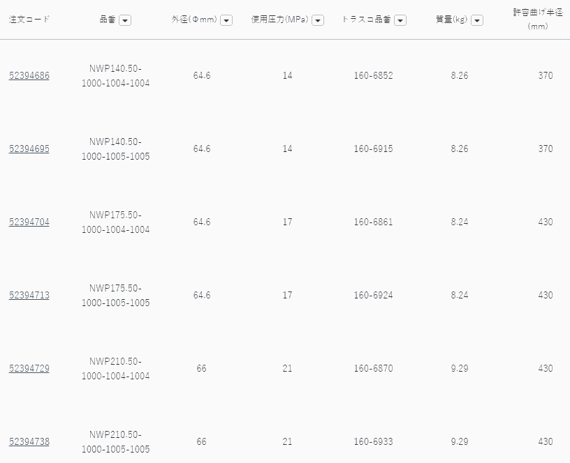Go to order code 52394729
The width and height of the screenshot is (570, 463).
(x=29, y=368)
